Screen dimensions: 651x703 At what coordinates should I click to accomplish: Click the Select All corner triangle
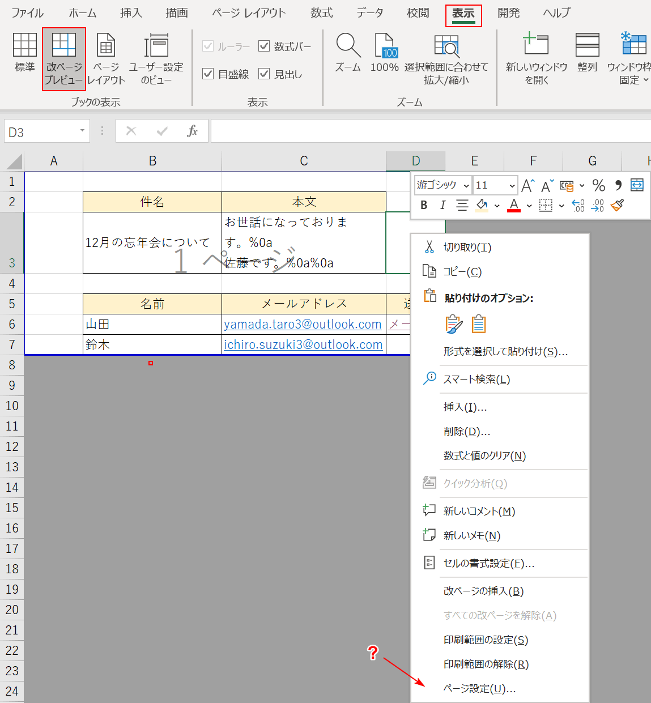point(14,162)
